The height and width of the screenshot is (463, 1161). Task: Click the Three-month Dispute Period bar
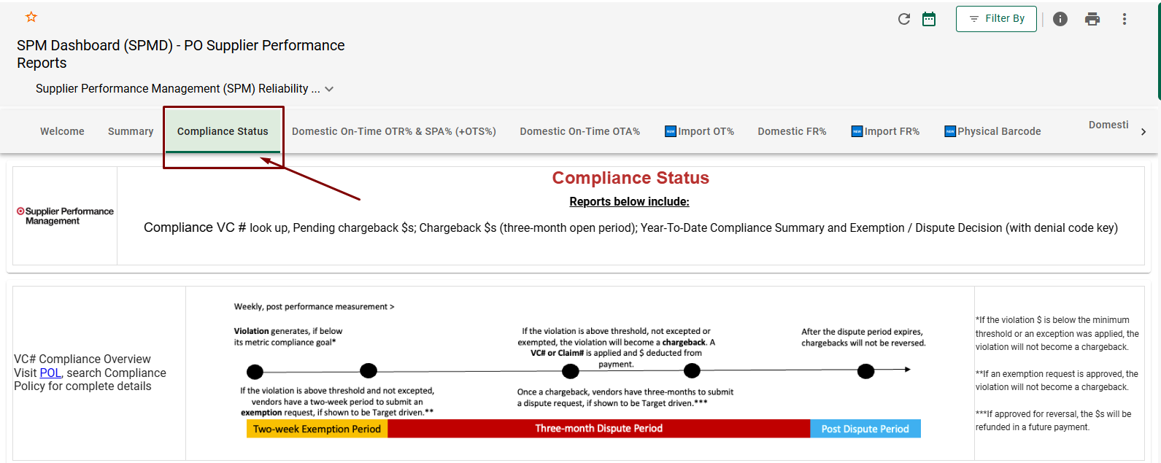599,429
